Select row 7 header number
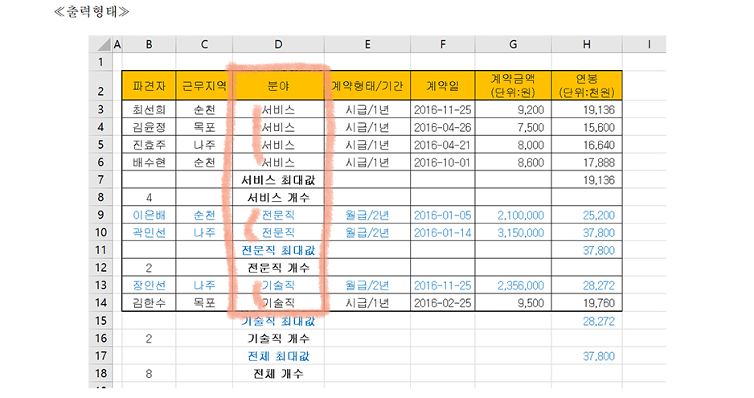Image resolution: width=754 pixels, height=398 pixels. tap(100, 179)
